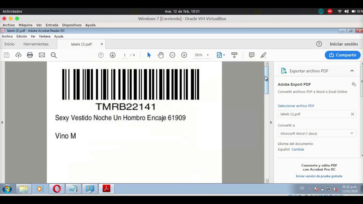The height and width of the screenshot is (204, 363).
Task: Open the help question mark icon
Action: pyautogui.click(x=319, y=44)
